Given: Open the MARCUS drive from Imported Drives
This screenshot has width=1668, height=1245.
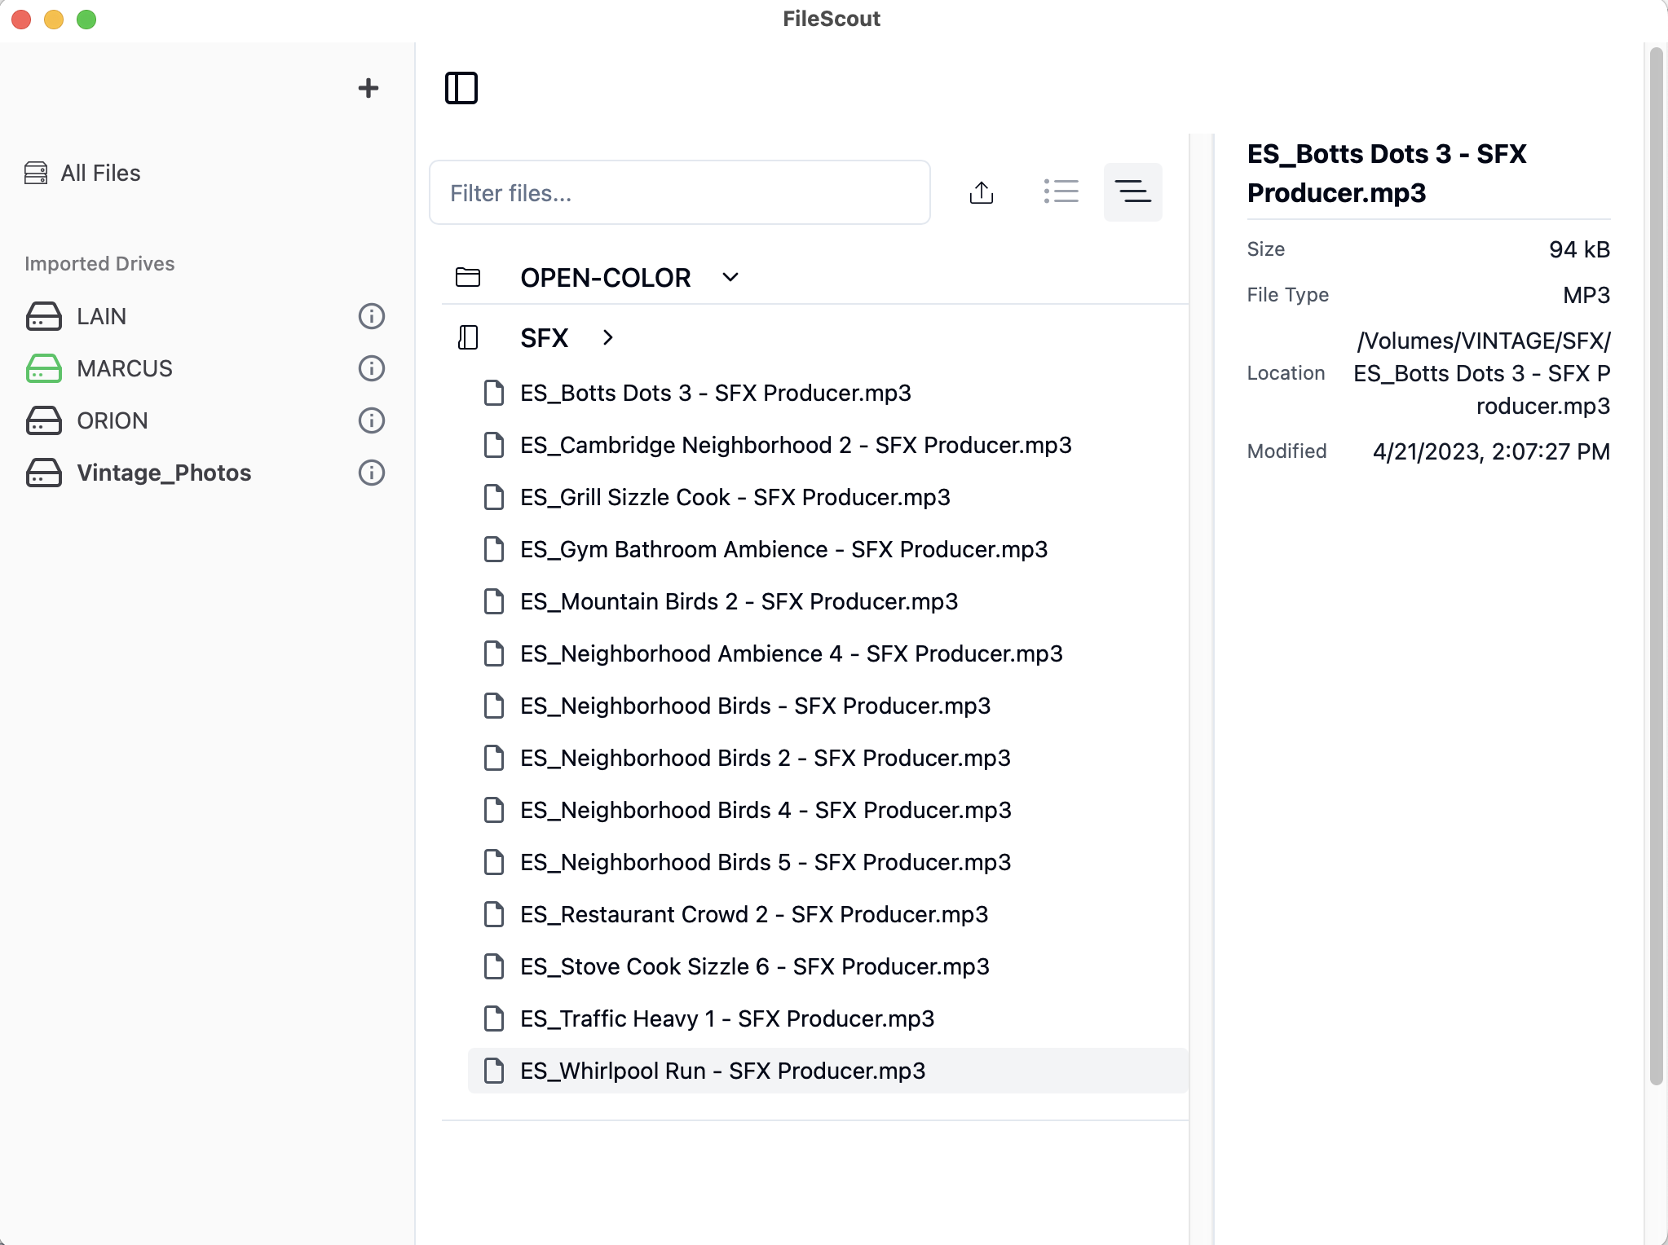Looking at the screenshot, I should click(x=123, y=368).
